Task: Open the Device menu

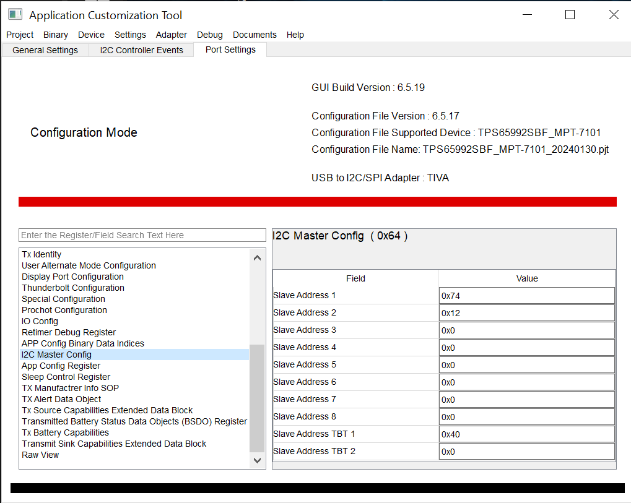Action: (x=91, y=35)
